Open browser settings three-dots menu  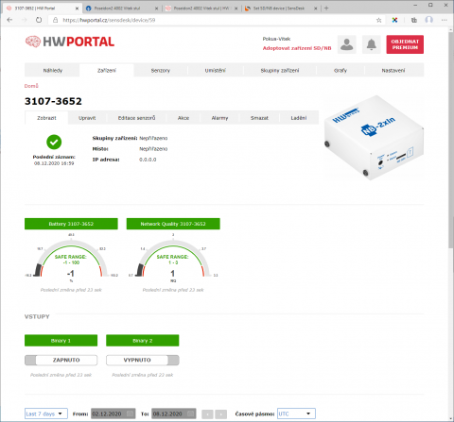coord(445,20)
